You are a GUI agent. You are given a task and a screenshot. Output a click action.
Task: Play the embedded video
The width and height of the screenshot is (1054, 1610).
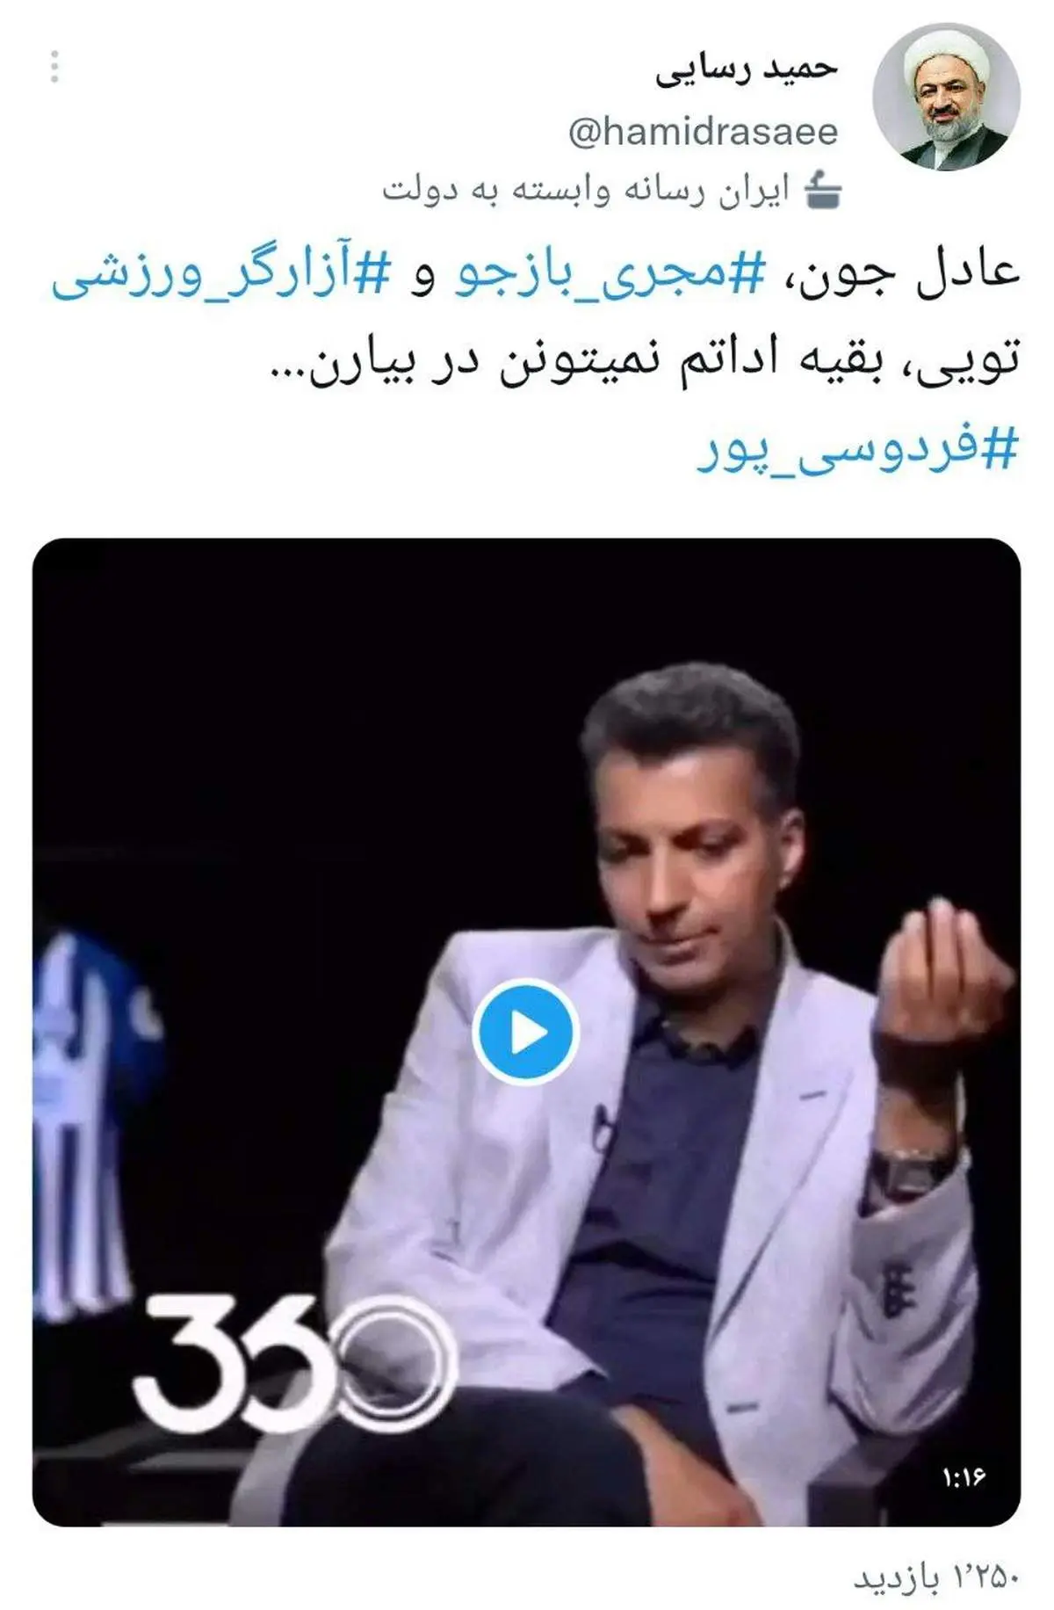(x=525, y=1032)
